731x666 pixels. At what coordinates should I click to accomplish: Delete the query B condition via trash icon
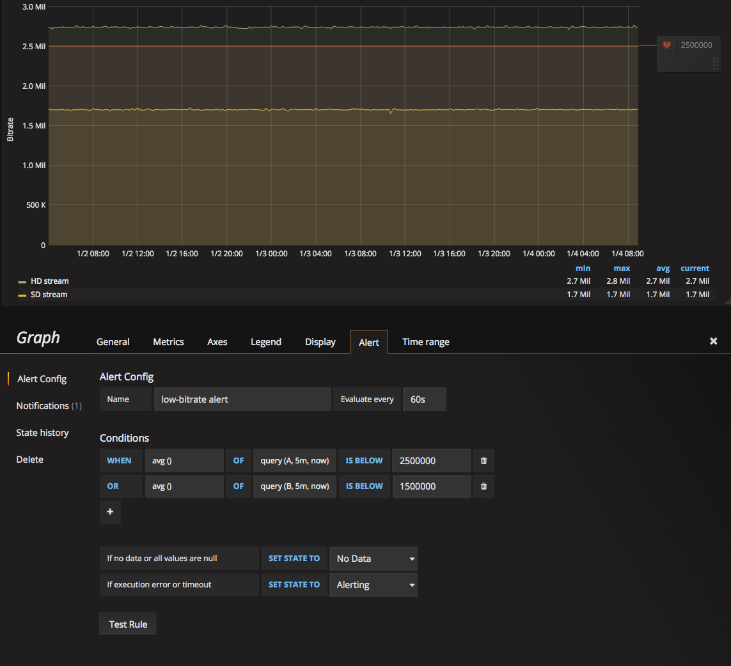[x=483, y=486]
